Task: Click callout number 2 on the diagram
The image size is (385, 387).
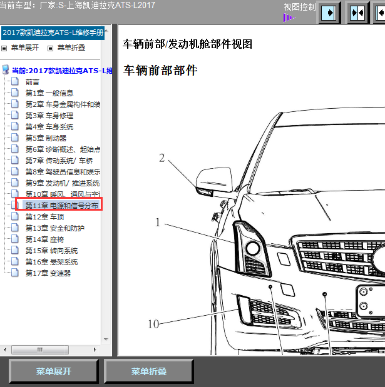Action: [x=162, y=158]
